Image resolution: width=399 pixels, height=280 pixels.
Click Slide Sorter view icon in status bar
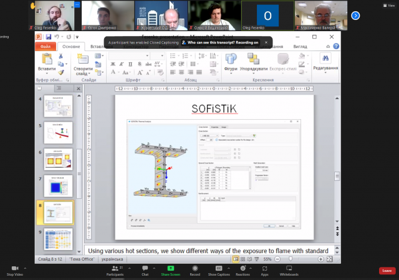(x=243, y=259)
